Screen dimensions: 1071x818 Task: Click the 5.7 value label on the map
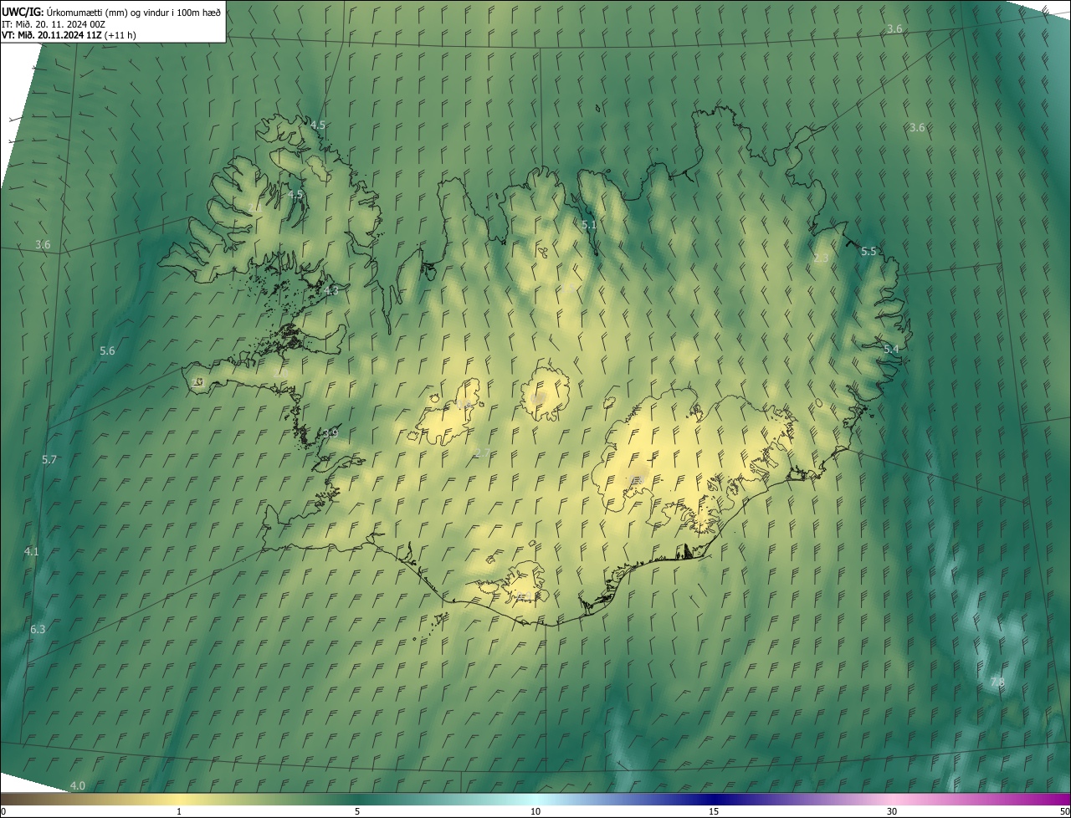pos(49,460)
